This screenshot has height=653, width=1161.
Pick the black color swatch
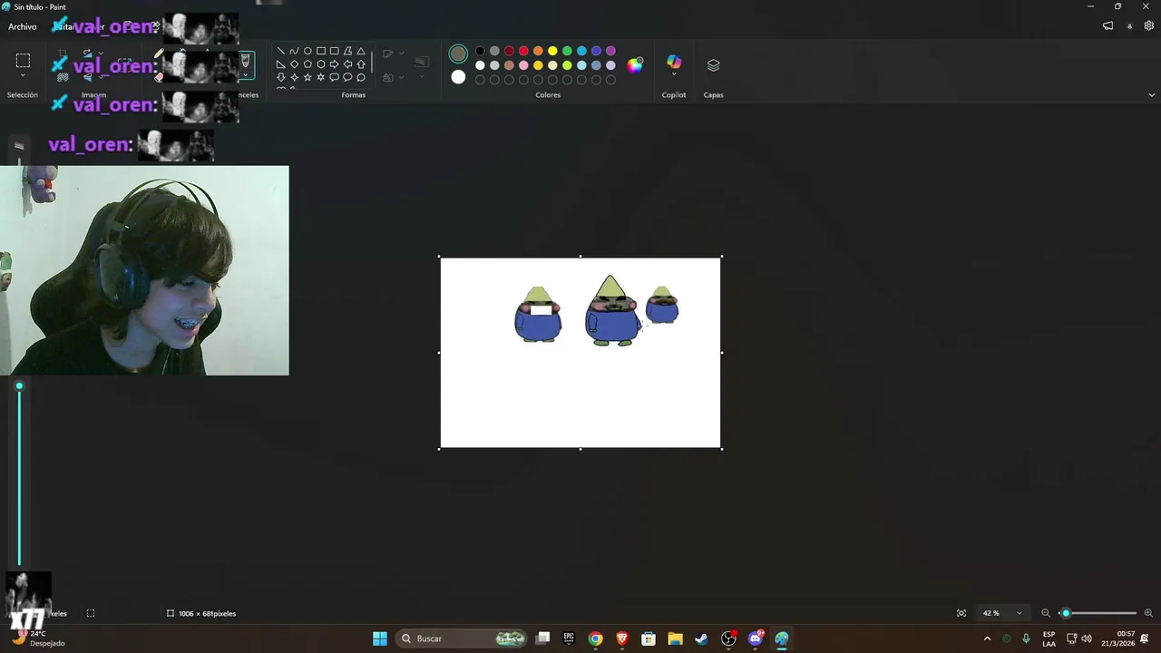point(480,51)
